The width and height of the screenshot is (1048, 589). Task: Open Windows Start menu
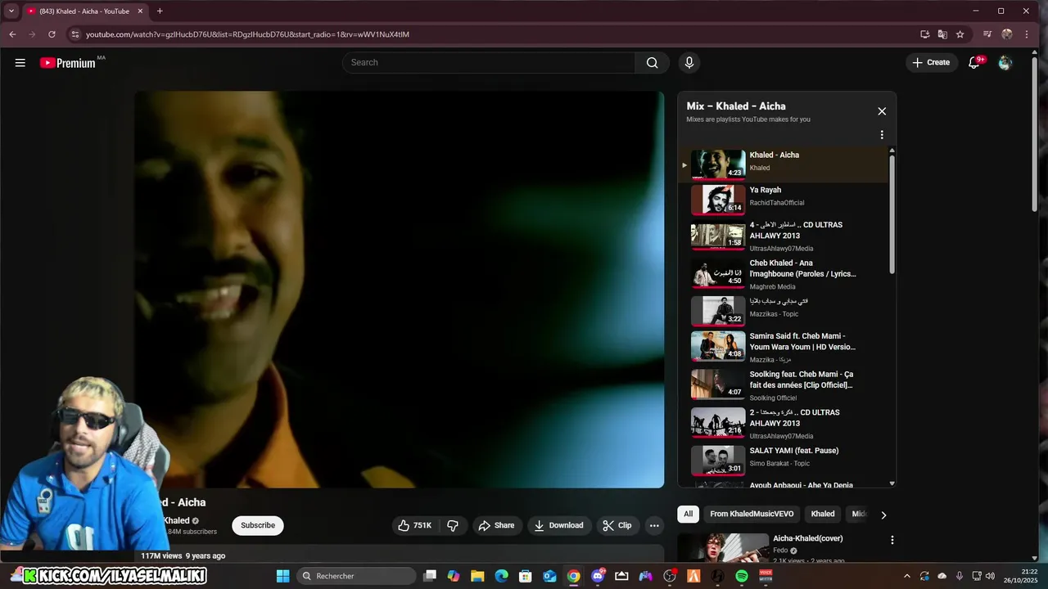tap(283, 576)
